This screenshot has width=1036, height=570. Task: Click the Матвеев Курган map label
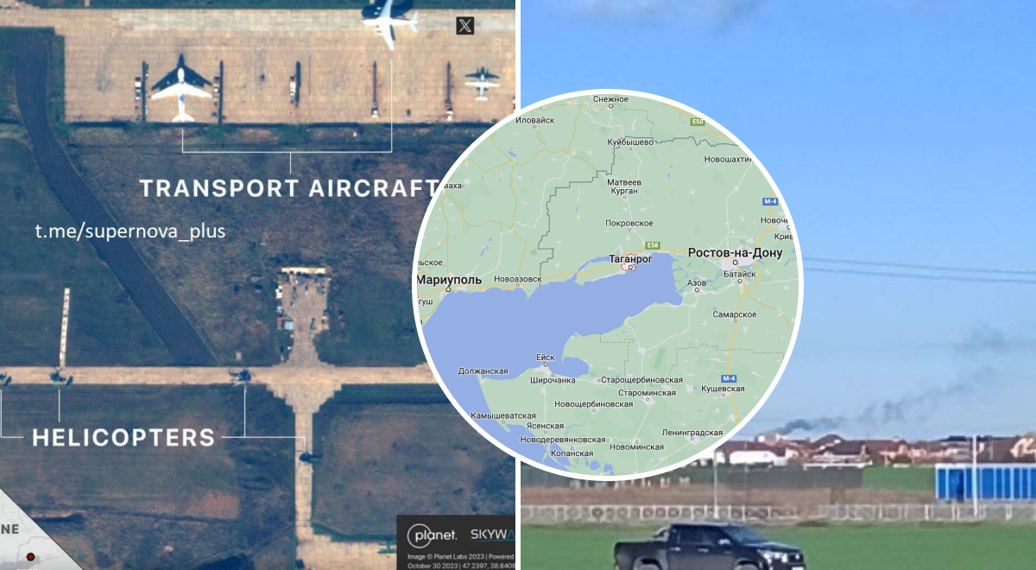[x=623, y=187]
